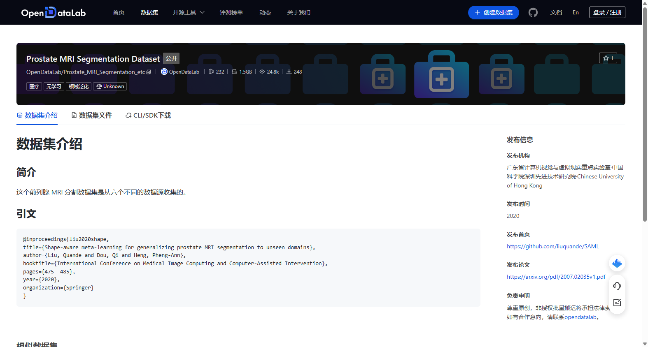Click the OpenDataLab logo
The image size is (648, 347).
[54, 12]
